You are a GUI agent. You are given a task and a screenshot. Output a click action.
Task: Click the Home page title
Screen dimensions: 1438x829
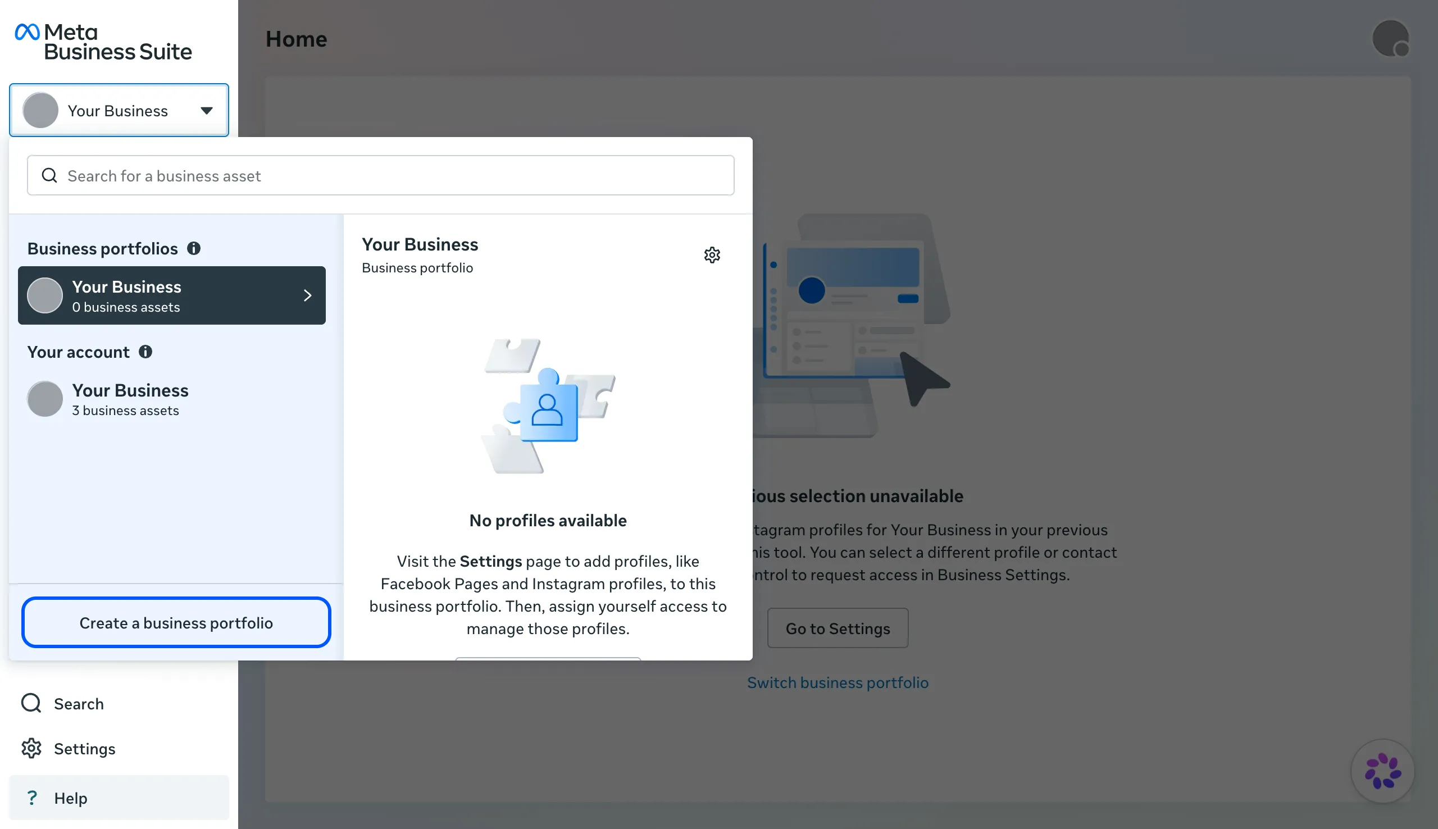pos(296,39)
